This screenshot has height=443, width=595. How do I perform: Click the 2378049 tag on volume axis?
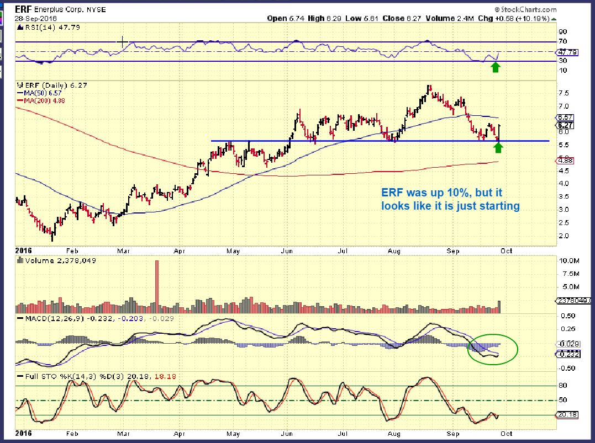click(x=574, y=301)
